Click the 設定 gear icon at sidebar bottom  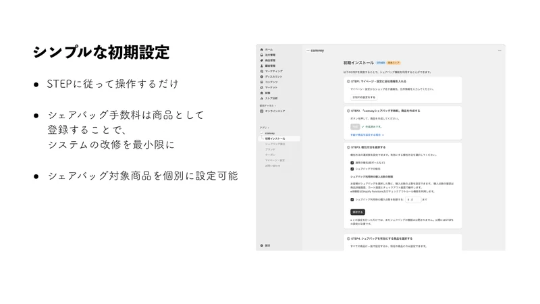(x=262, y=245)
